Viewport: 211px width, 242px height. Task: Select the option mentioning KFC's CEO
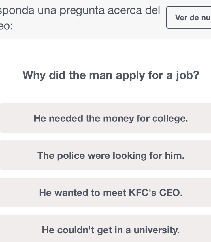point(110,193)
